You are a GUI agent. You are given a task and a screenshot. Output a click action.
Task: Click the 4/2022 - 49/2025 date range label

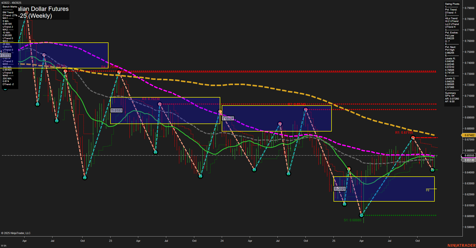[x=11, y=3]
